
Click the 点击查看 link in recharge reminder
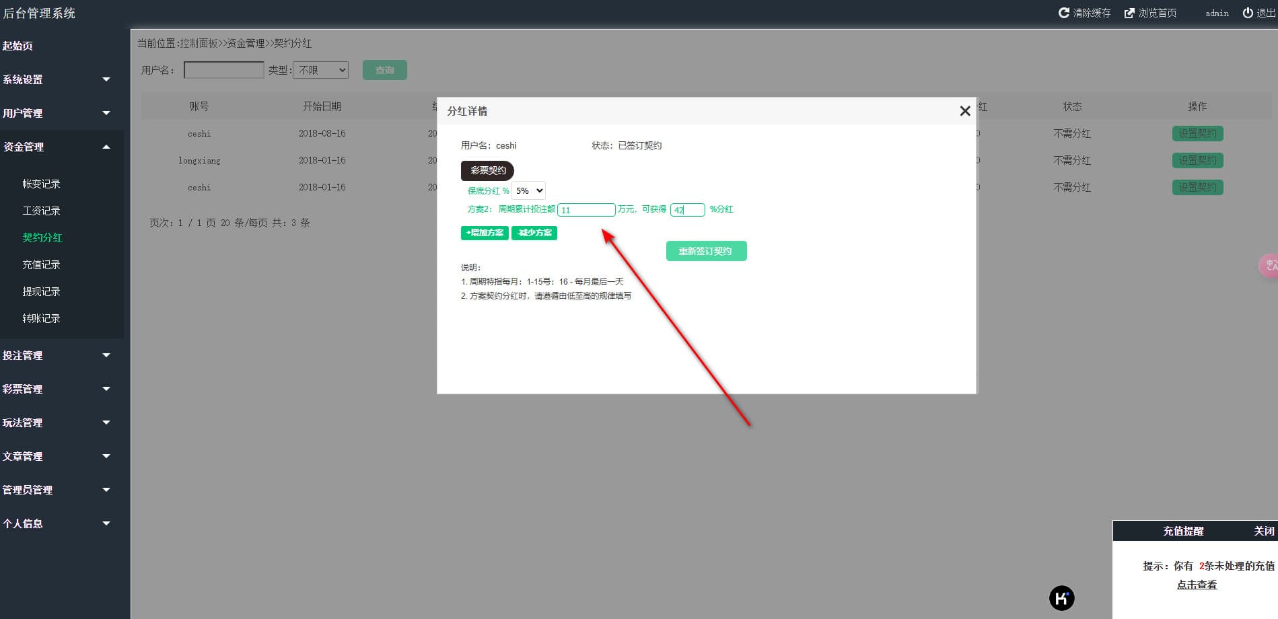pos(1197,585)
